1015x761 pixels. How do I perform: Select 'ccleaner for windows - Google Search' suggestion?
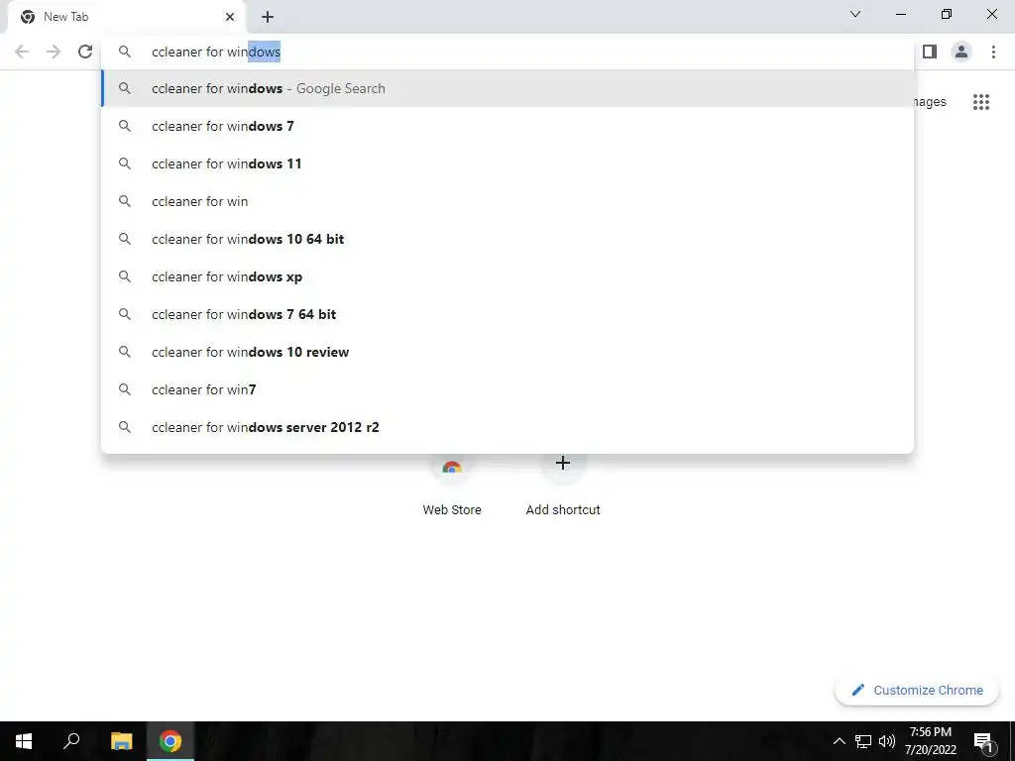(x=507, y=88)
